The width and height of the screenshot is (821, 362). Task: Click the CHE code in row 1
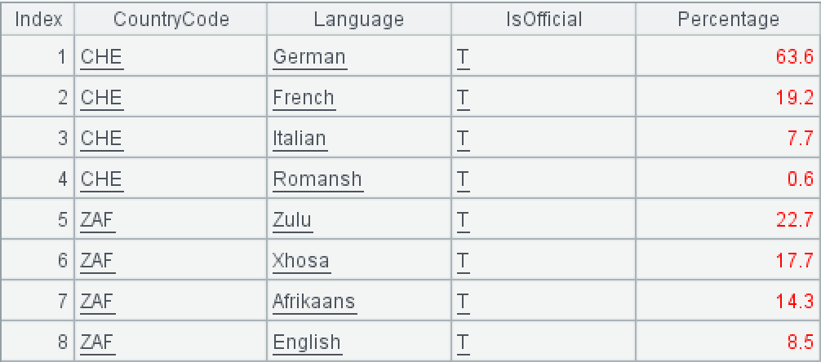coord(101,57)
